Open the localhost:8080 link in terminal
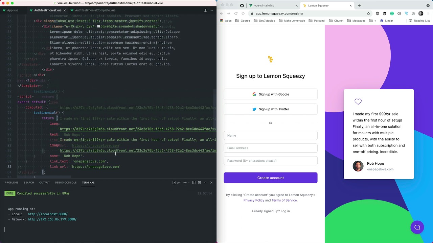 (48, 214)
